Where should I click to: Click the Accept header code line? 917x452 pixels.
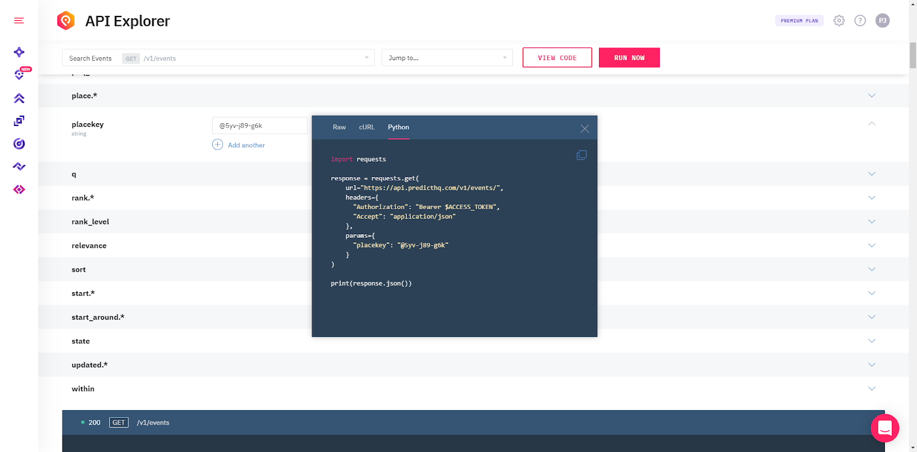tap(404, 217)
